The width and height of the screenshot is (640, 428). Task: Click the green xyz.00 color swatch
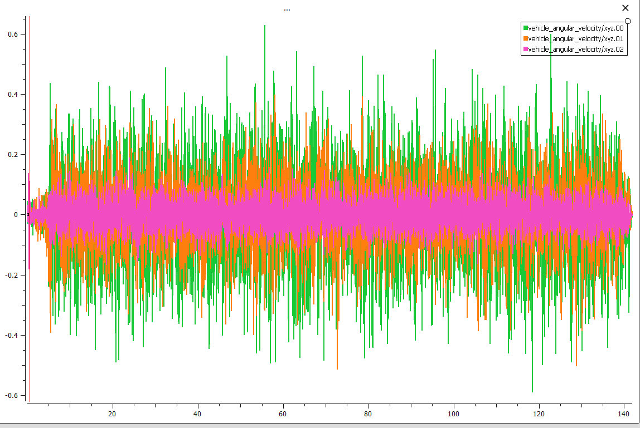tap(525, 28)
